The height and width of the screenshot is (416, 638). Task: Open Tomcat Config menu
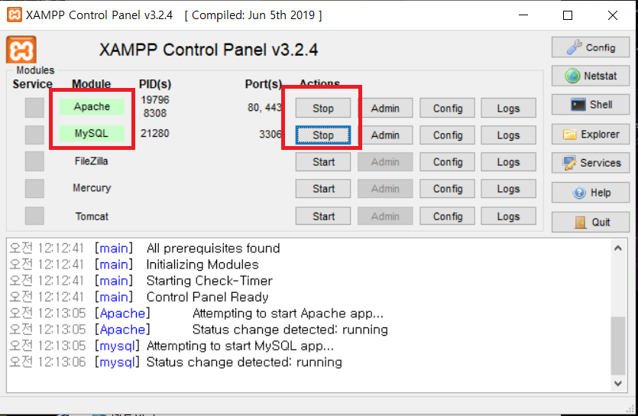(x=448, y=216)
